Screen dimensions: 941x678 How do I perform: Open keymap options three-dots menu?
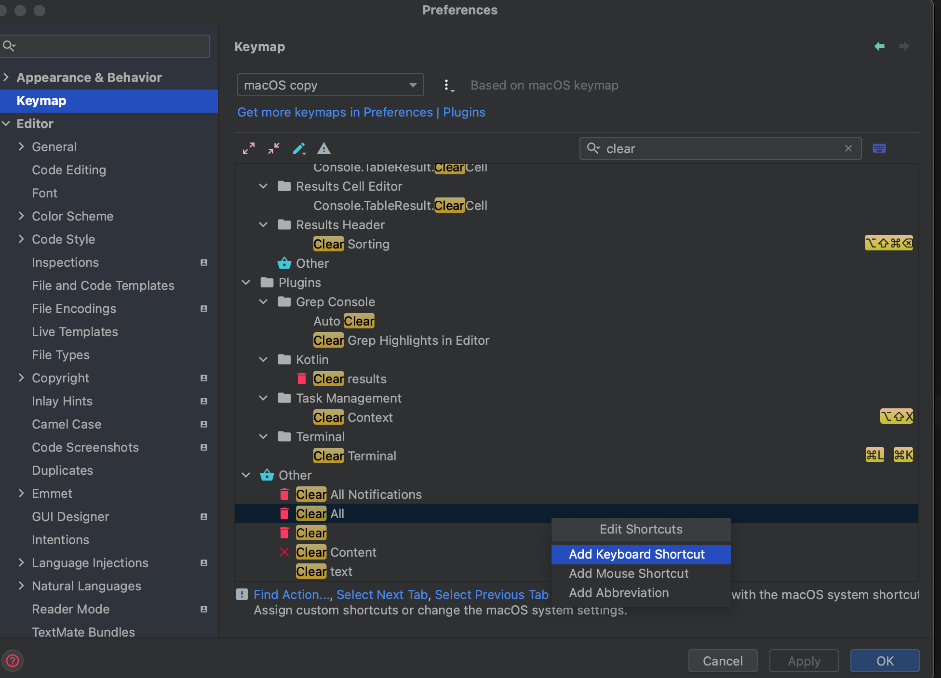447,85
